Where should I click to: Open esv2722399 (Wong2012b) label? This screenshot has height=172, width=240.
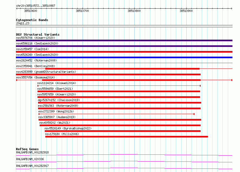tap(56, 111)
